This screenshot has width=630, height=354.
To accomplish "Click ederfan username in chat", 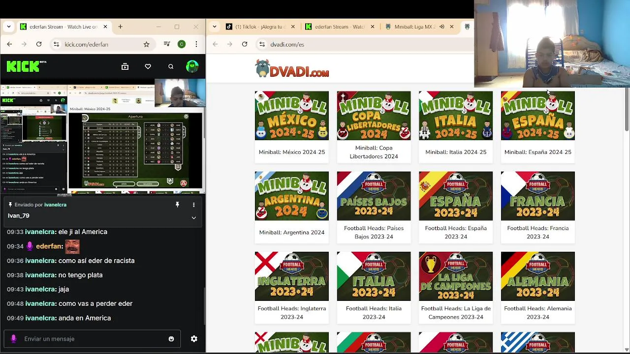I will tap(49, 246).
